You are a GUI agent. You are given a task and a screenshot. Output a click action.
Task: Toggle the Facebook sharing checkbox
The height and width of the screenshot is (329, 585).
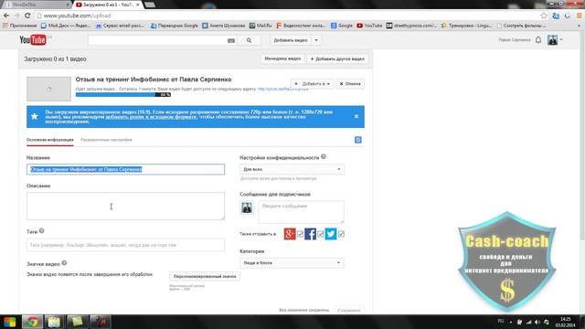(x=321, y=234)
